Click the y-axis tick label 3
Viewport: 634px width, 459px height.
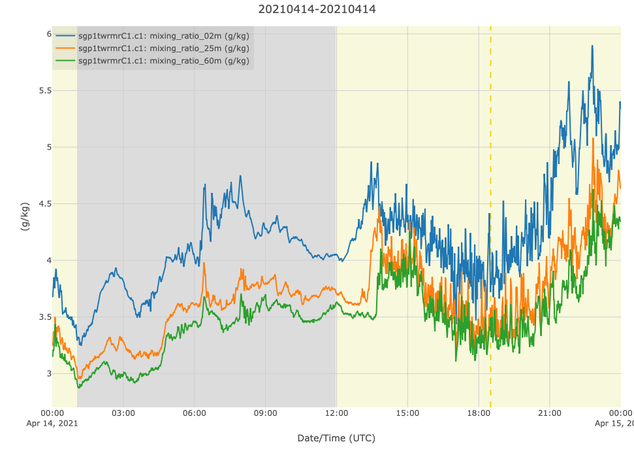point(49,373)
